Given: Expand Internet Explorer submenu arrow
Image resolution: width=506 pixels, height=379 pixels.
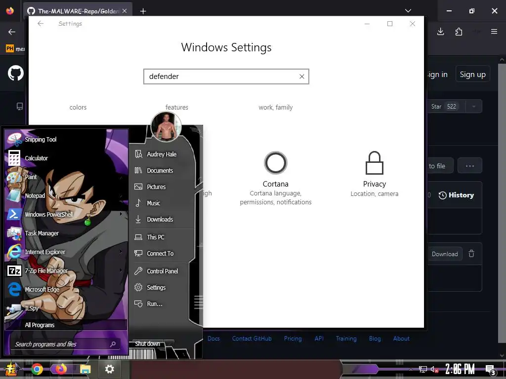Looking at the screenshot, I should (x=121, y=252).
